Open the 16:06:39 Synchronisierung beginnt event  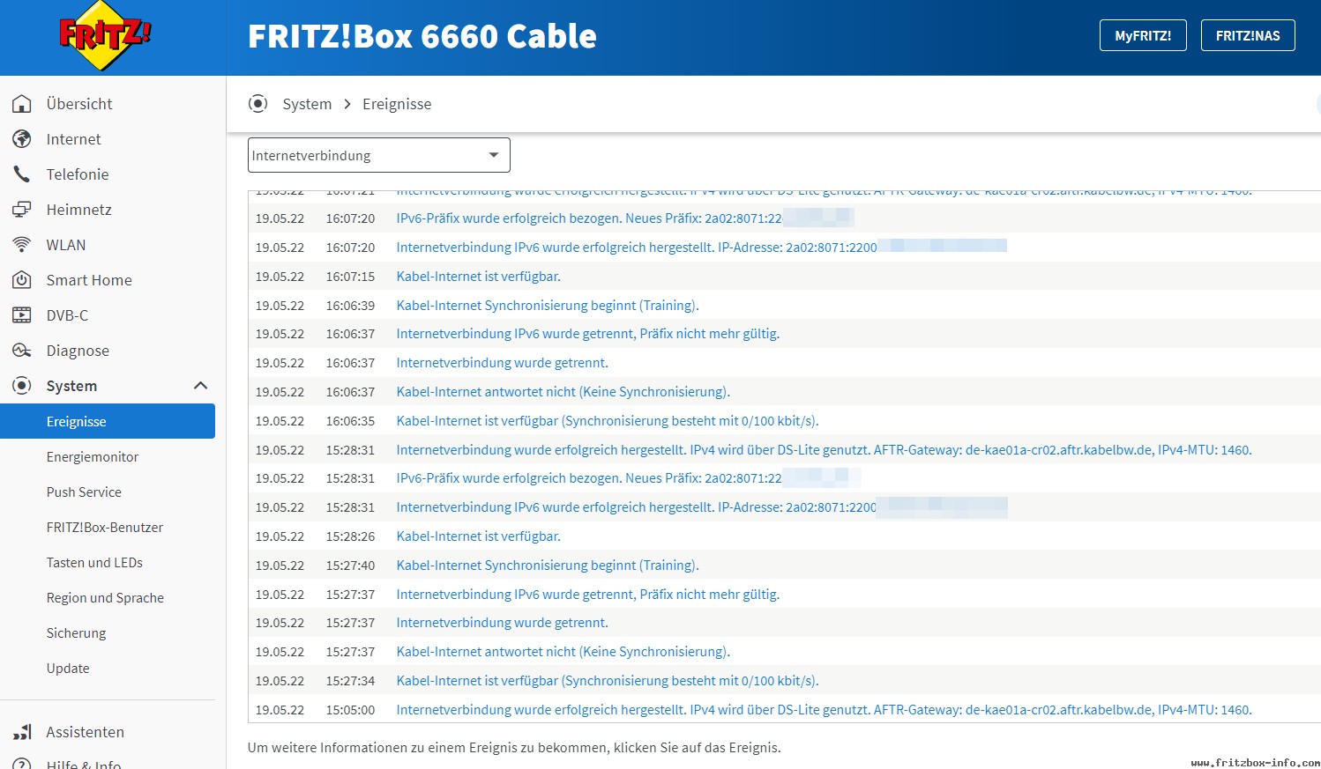click(x=548, y=306)
